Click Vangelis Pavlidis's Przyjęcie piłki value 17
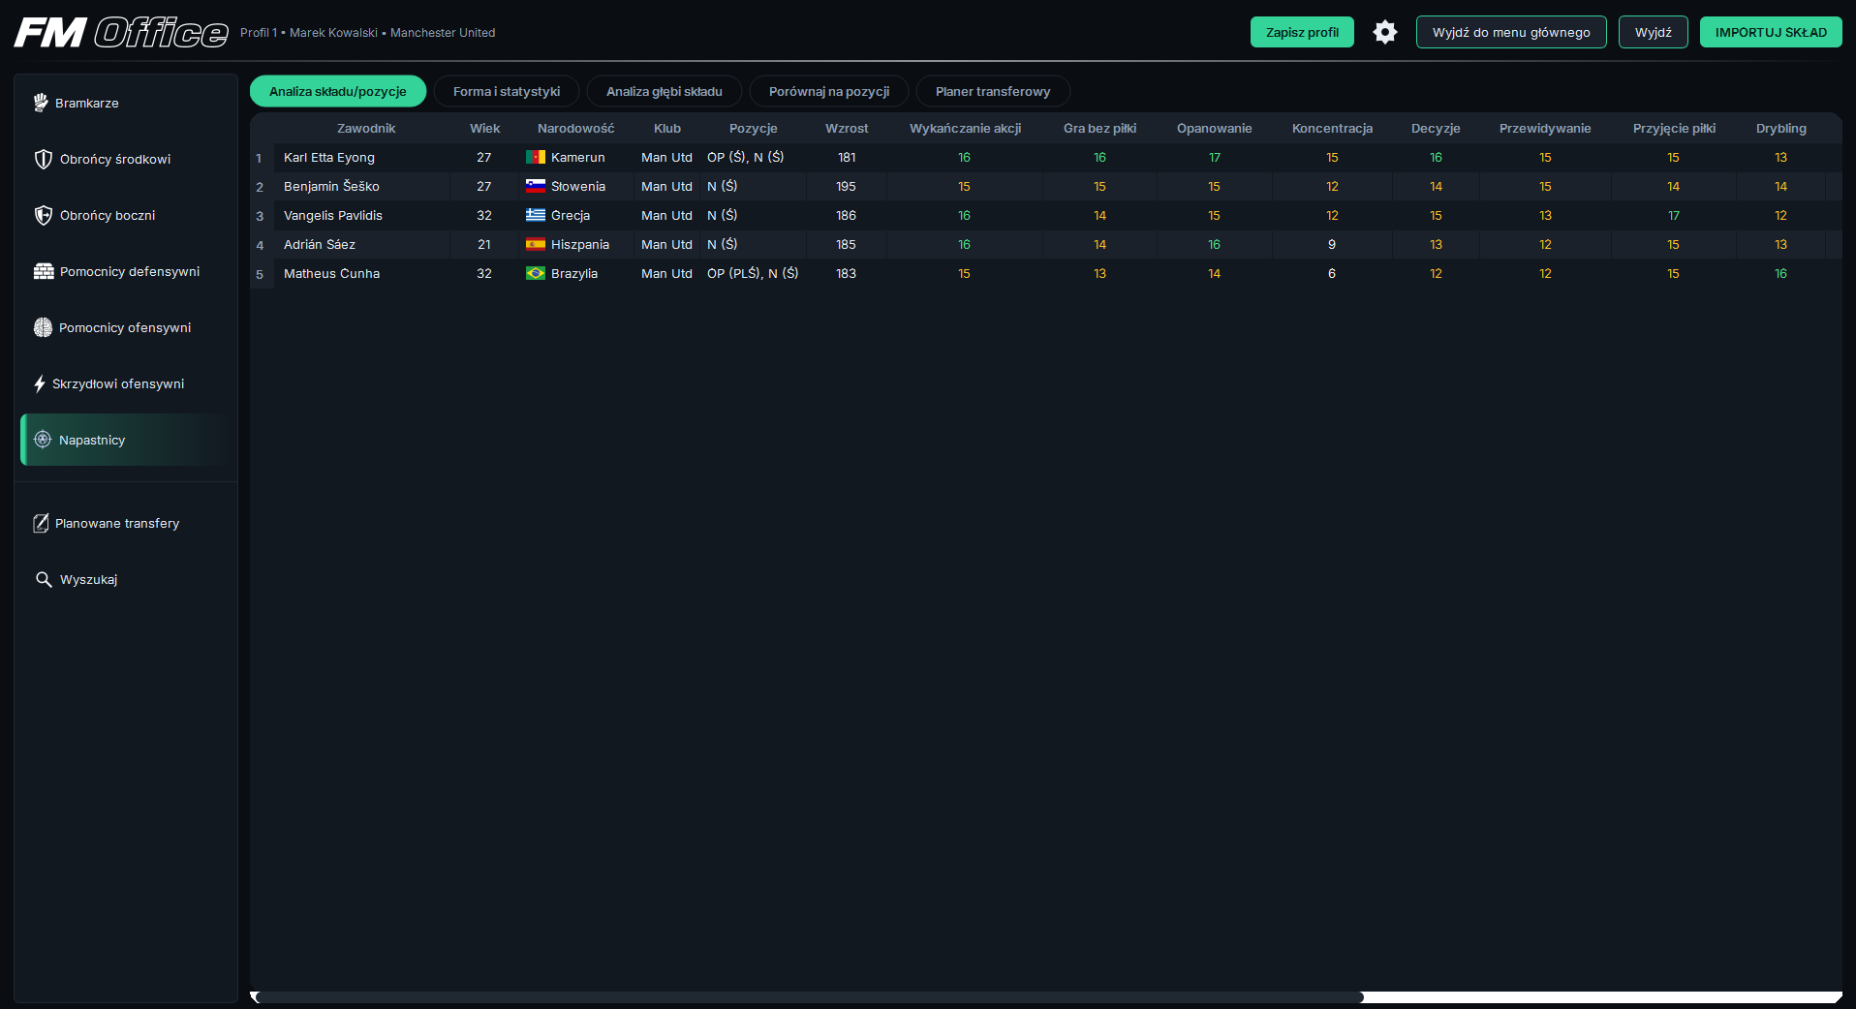Image resolution: width=1856 pixels, height=1009 pixels. pyautogui.click(x=1674, y=215)
